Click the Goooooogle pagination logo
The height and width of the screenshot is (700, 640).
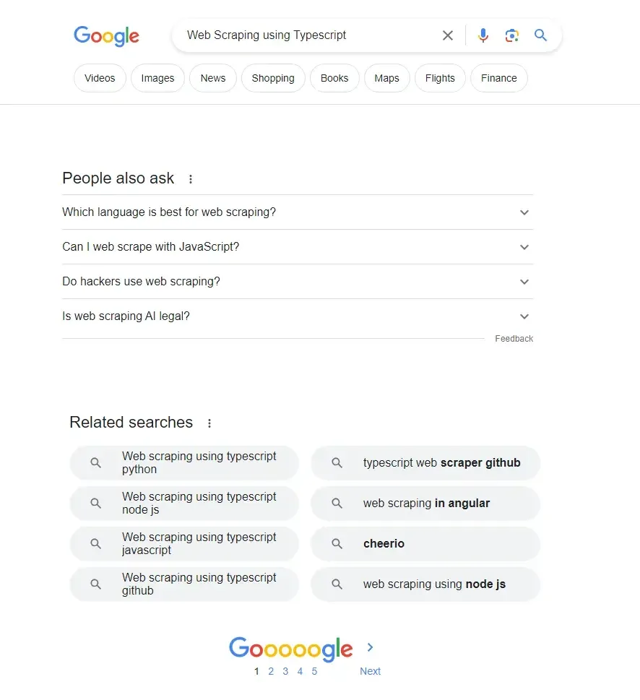click(x=290, y=648)
